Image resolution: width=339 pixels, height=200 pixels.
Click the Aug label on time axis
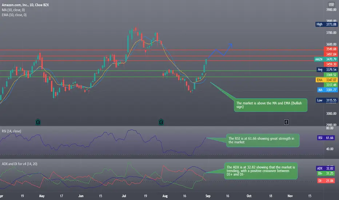tap(165, 196)
